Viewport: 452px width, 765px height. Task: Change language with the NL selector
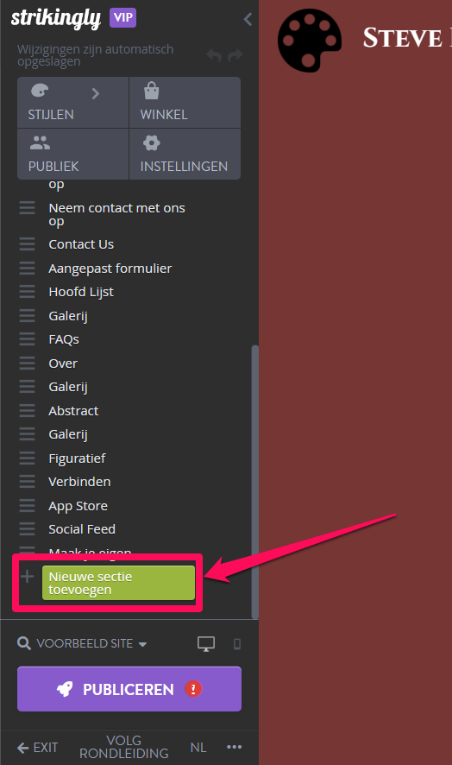198,748
